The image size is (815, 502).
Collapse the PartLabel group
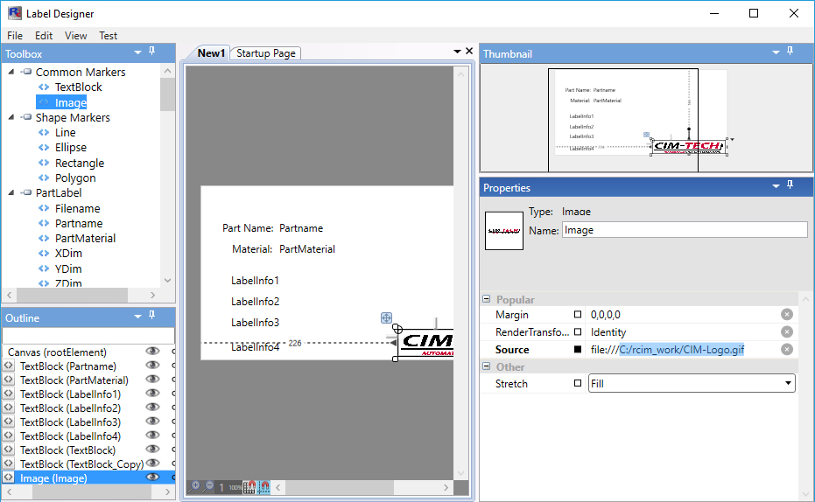tap(11, 192)
